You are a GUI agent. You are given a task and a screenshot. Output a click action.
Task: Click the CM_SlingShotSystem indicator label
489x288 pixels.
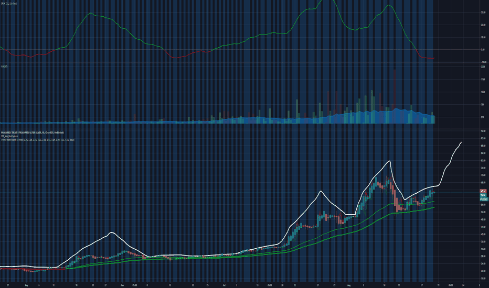tap(9, 136)
